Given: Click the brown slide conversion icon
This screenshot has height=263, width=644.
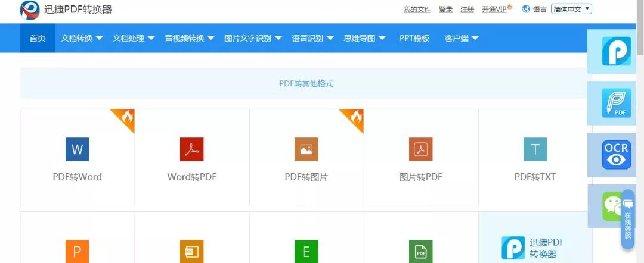Looking at the screenshot, I should coord(192,251).
